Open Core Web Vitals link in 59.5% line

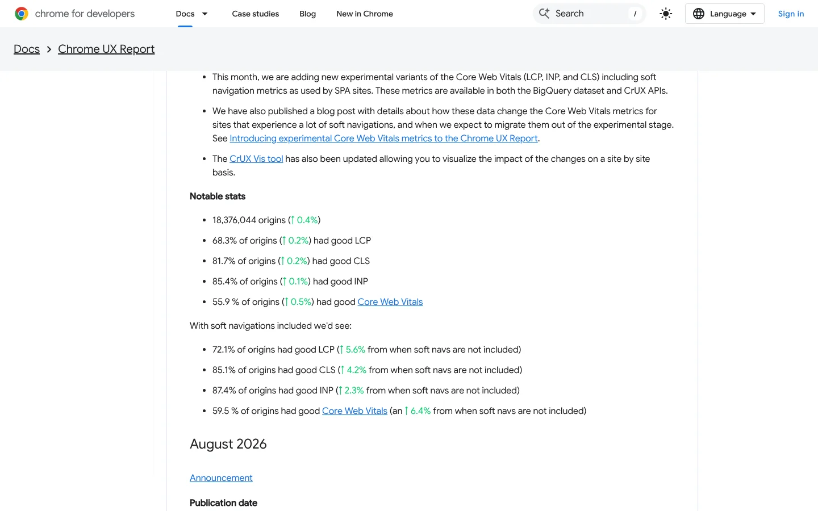(354, 411)
